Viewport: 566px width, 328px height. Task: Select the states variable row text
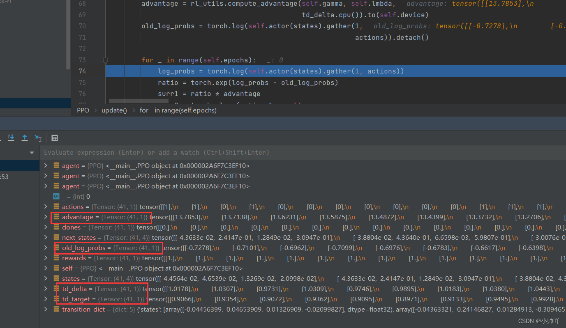click(x=314, y=278)
